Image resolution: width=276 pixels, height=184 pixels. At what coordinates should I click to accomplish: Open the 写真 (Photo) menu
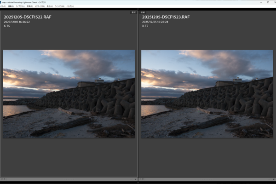point(30,6)
